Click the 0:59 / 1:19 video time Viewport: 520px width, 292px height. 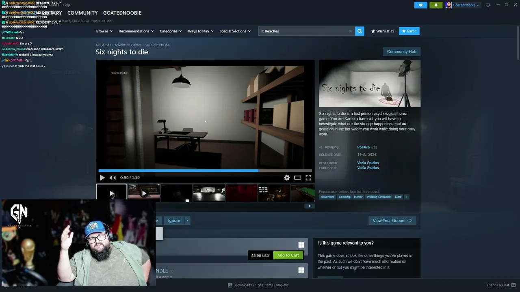point(130,178)
